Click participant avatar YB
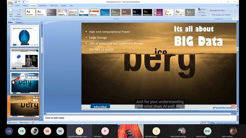Viewport: 246px width, 138px height. click(x=22, y=131)
